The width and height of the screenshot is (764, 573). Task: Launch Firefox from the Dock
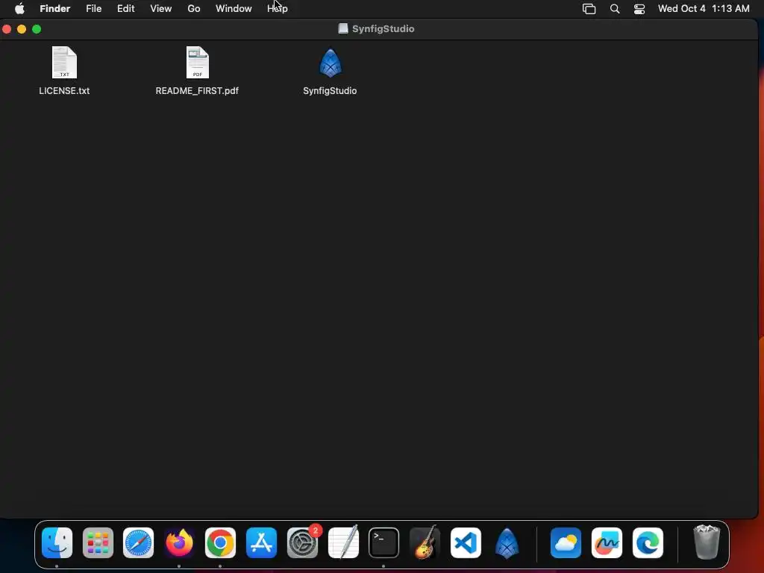[179, 542]
